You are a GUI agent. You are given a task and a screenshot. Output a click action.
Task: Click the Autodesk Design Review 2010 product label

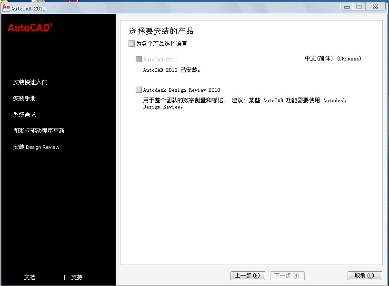point(181,90)
